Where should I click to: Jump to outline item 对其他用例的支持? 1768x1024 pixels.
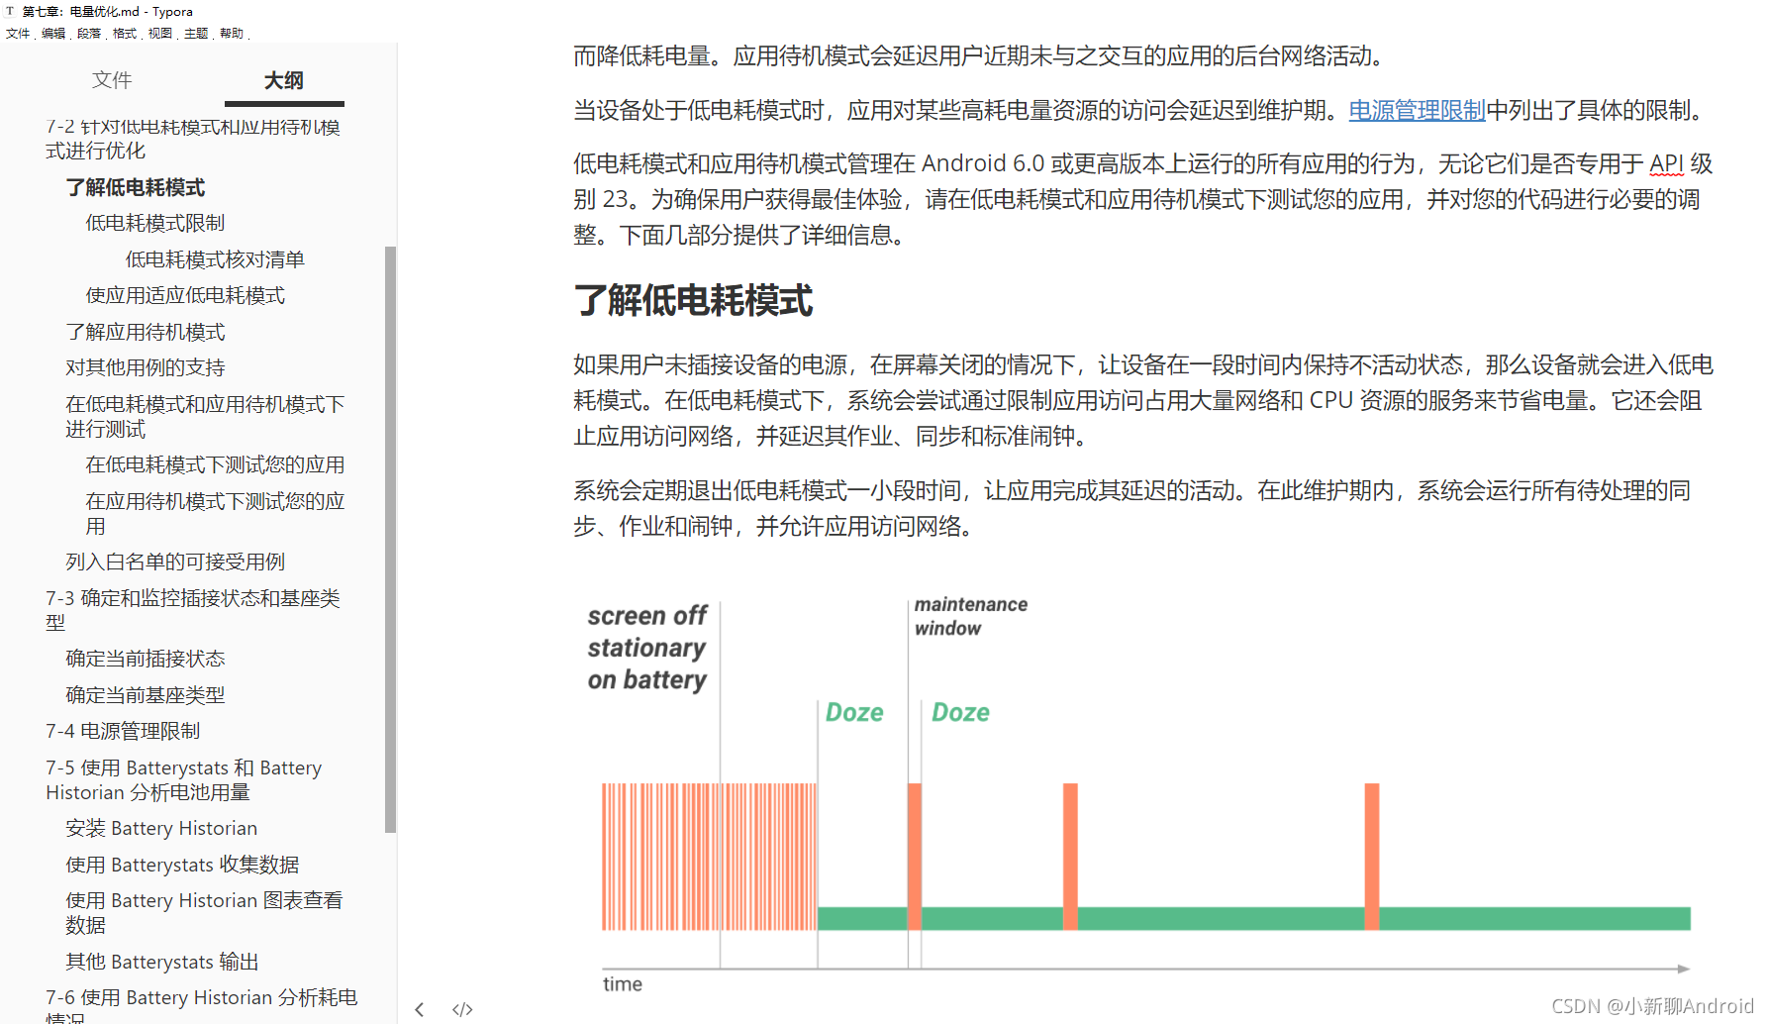click(146, 367)
